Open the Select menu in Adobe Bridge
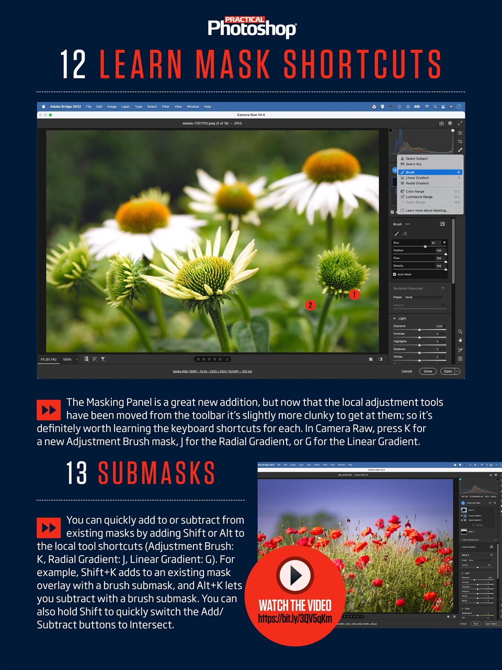The image size is (502, 670). [152, 106]
